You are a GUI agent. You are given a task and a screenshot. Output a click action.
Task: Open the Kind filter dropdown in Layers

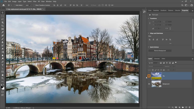click(154, 63)
